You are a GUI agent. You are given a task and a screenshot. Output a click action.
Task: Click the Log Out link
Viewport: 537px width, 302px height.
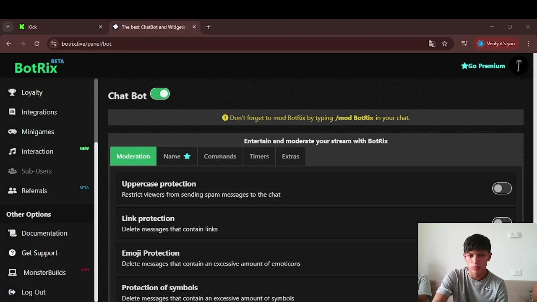[x=33, y=292]
